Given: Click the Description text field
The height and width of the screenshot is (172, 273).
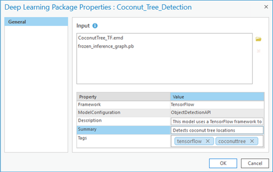Looking at the screenshot, I should [217, 121].
